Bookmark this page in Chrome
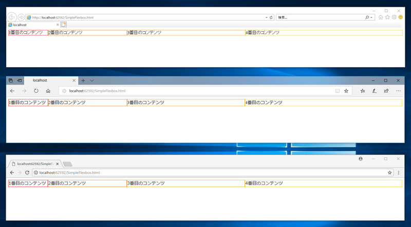Viewport: 411px width, 227px height. [390, 173]
